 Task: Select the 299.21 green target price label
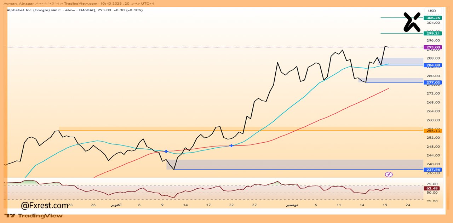[433, 33]
